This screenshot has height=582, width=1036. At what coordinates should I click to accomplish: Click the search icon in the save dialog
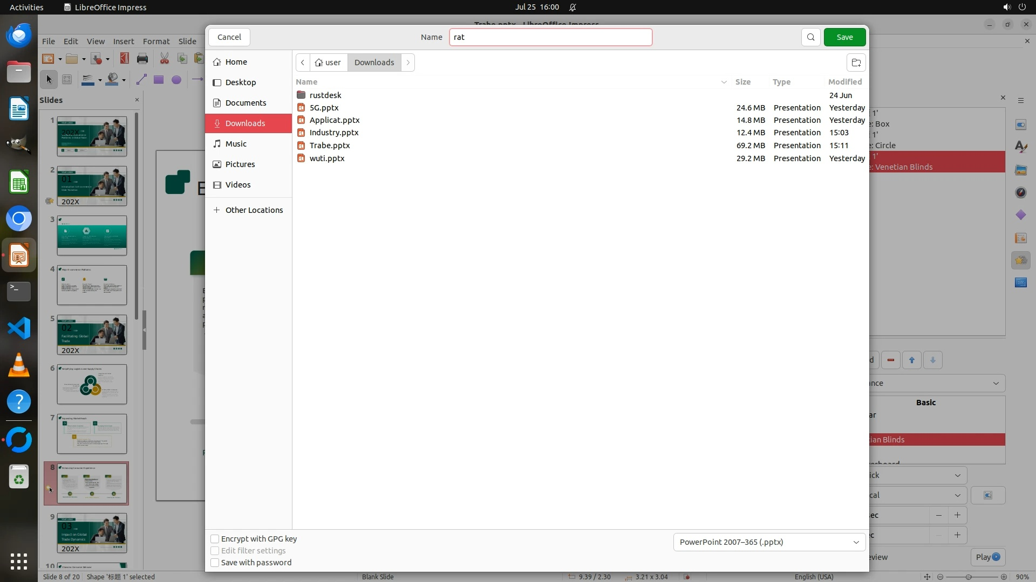pos(810,37)
